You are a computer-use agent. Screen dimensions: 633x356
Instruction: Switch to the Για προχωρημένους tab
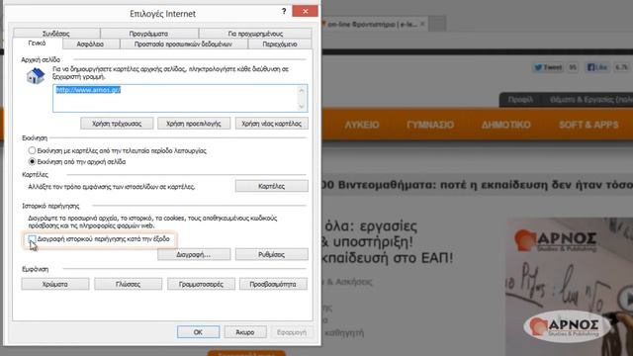coord(255,34)
